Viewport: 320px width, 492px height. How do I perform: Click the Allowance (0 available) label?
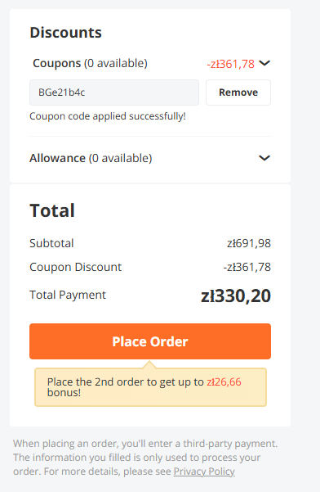(x=91, y=158)
